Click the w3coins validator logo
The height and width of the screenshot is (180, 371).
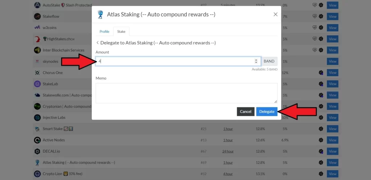tap(37, 28)
